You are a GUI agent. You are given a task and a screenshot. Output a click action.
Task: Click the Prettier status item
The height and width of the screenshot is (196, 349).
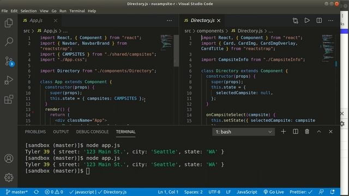(301, 192)
